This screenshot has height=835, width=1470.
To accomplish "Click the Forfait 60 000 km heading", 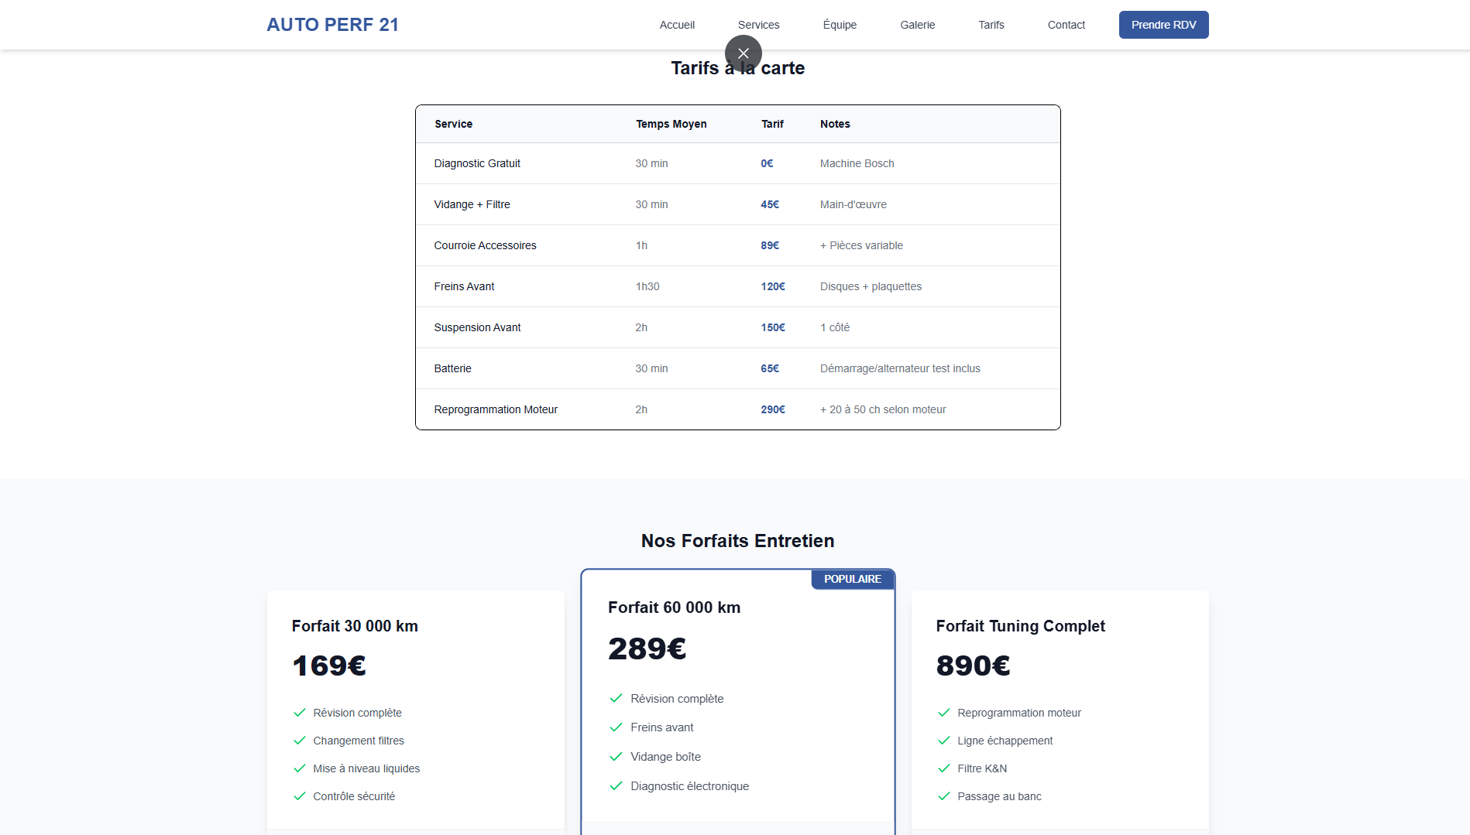I will click(674, 607).
